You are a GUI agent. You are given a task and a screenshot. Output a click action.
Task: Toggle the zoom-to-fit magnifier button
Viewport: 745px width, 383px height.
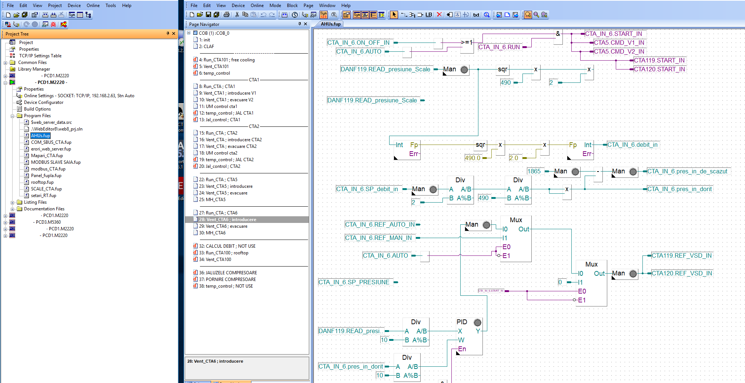[x=528, y=15]
